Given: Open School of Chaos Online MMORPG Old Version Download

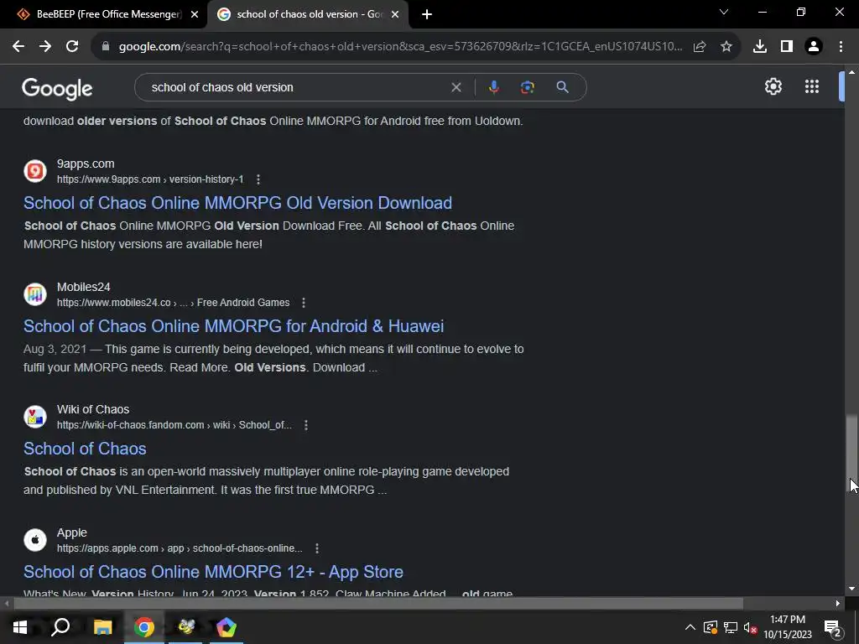Looking at the screenshot, I should [237, 203].
